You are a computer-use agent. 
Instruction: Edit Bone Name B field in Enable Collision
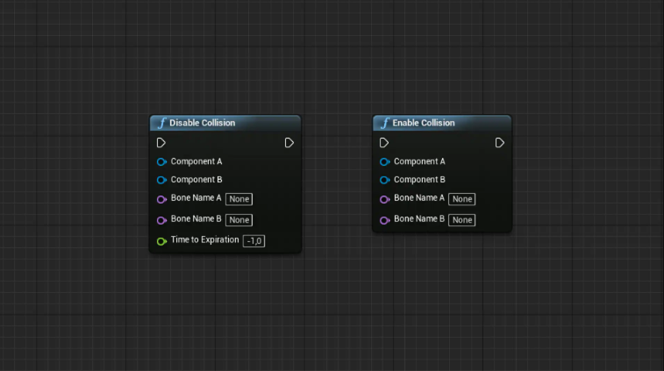click(462, 220)
